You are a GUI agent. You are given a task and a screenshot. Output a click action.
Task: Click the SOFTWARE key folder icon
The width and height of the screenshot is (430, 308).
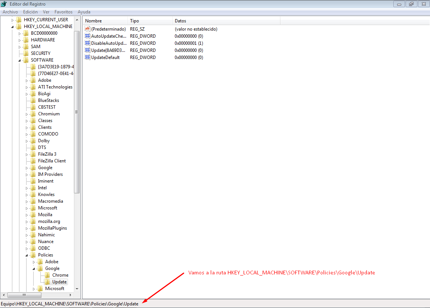coord(26,60)
